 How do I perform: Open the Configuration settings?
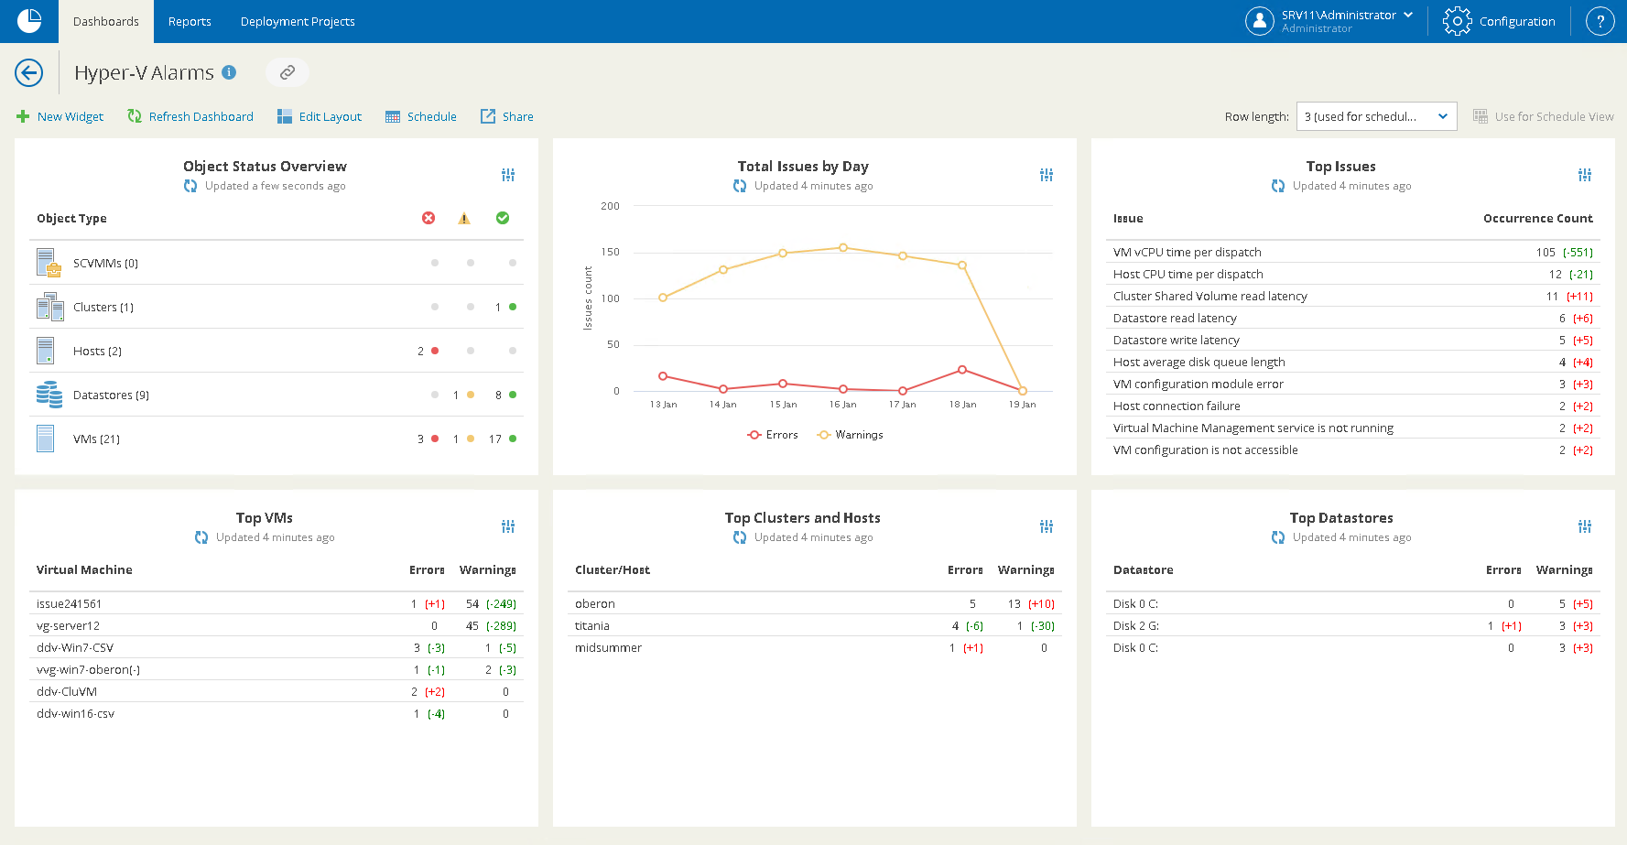click(1499, 21)
